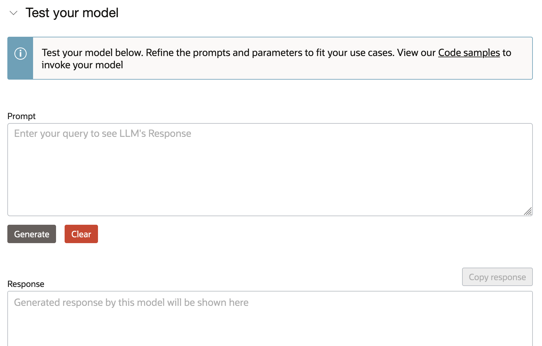542x346 pixels.
Task: Click the "Generated response" placeholder text
Action: [131, 303]
